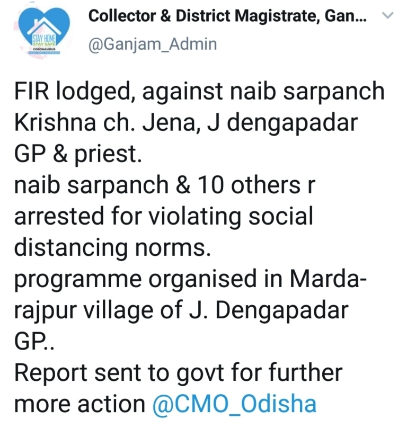Click the "Report sent to govt for further" line
407x428 pixels.
[x=178, y=373]
